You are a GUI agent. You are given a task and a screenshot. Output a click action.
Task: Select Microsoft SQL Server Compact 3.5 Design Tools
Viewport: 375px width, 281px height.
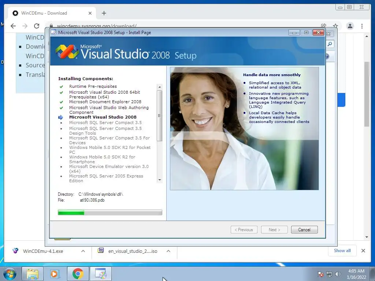tap(105, 131)
